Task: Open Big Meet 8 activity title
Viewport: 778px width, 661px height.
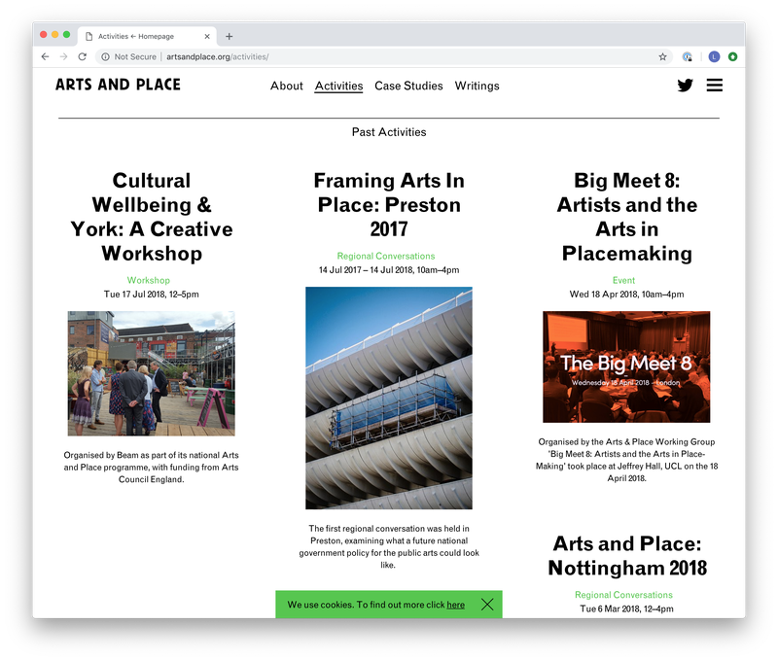Action: pos(626,217)
